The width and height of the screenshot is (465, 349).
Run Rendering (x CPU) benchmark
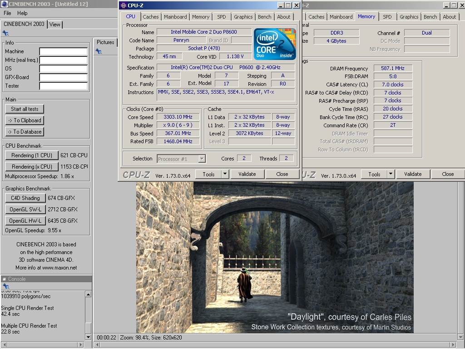click(32, 167)
